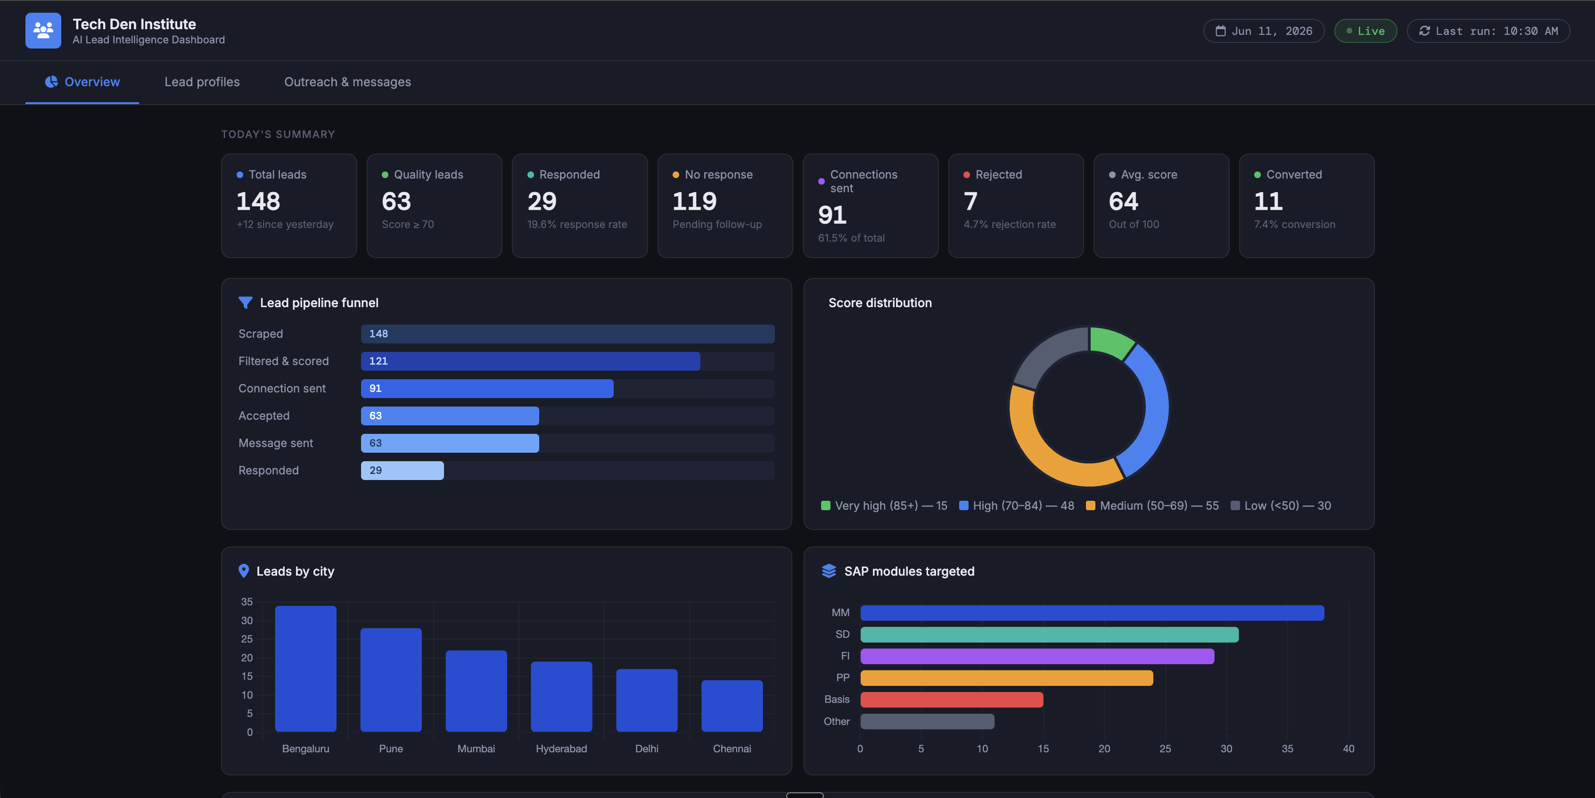Click the blue High (70–84) legend swatch

click(x=963, y=505)
